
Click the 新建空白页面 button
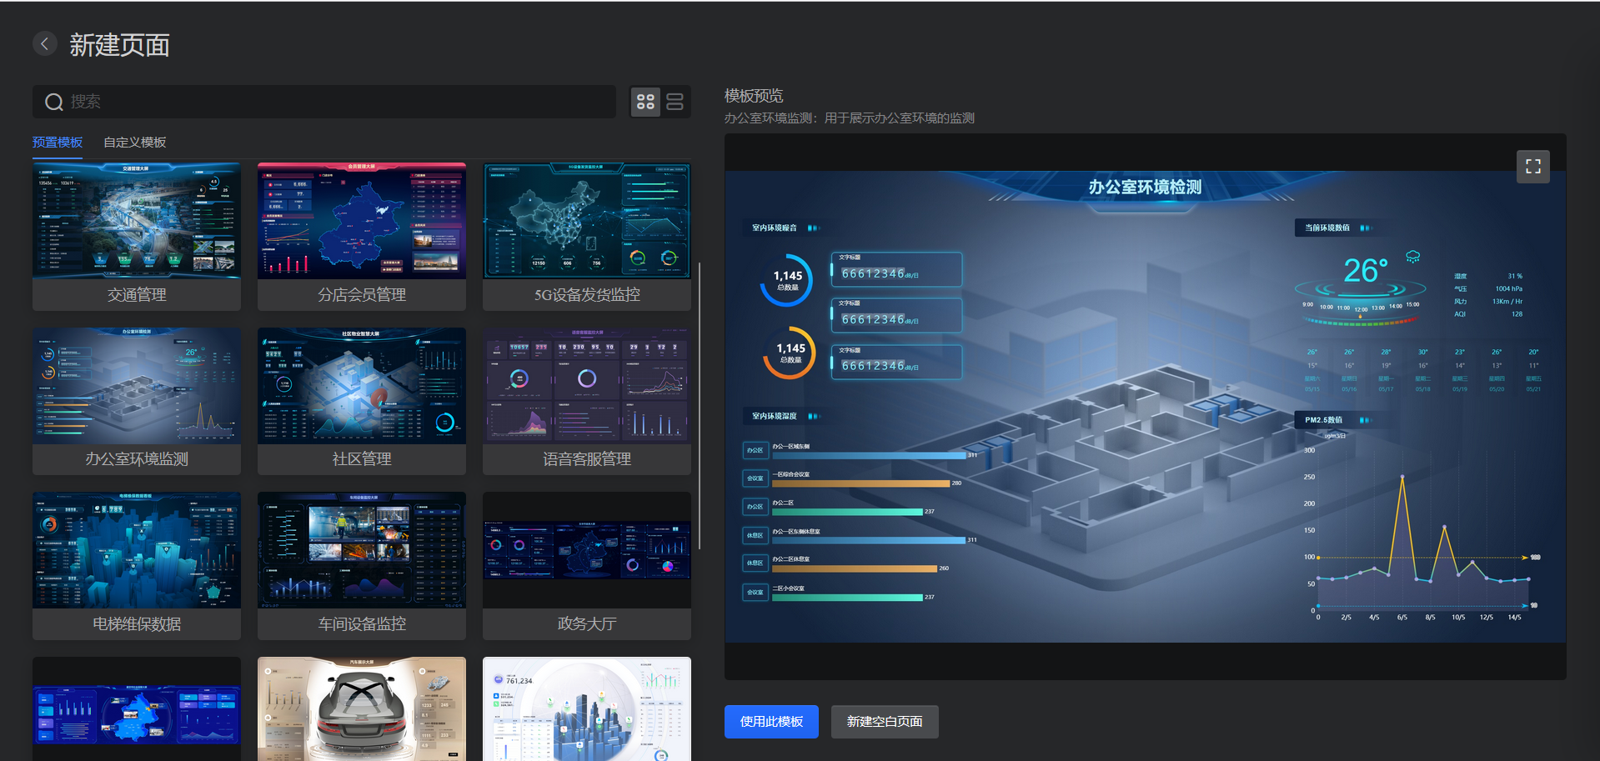[x=884, y=721]
